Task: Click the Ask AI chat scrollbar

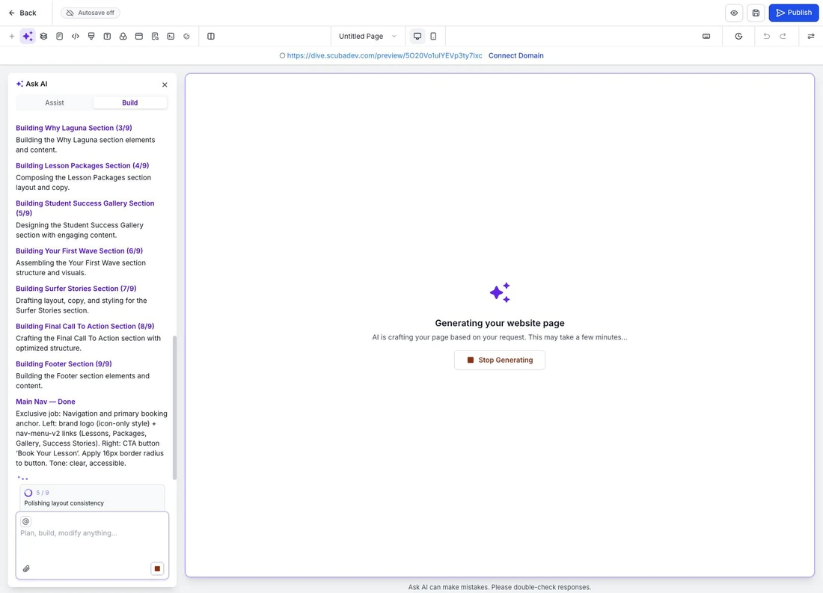Action: click(174, 408)
